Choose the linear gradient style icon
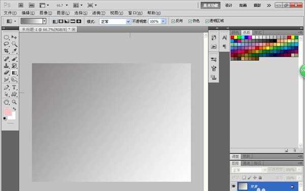This screenshot has width=305, height=191. pos(55,21)
